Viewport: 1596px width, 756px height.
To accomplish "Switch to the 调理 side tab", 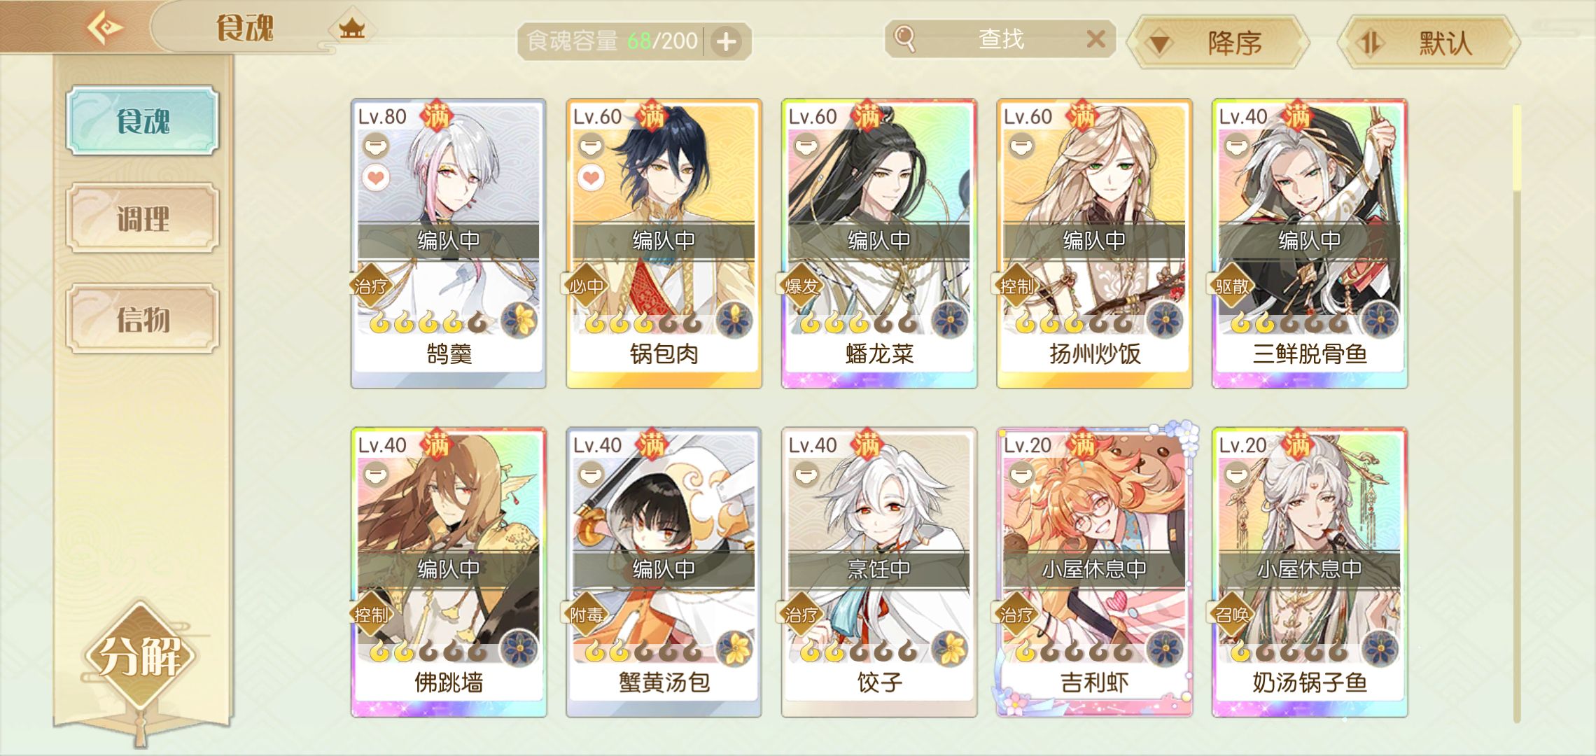I will click(x=143, y=218).
